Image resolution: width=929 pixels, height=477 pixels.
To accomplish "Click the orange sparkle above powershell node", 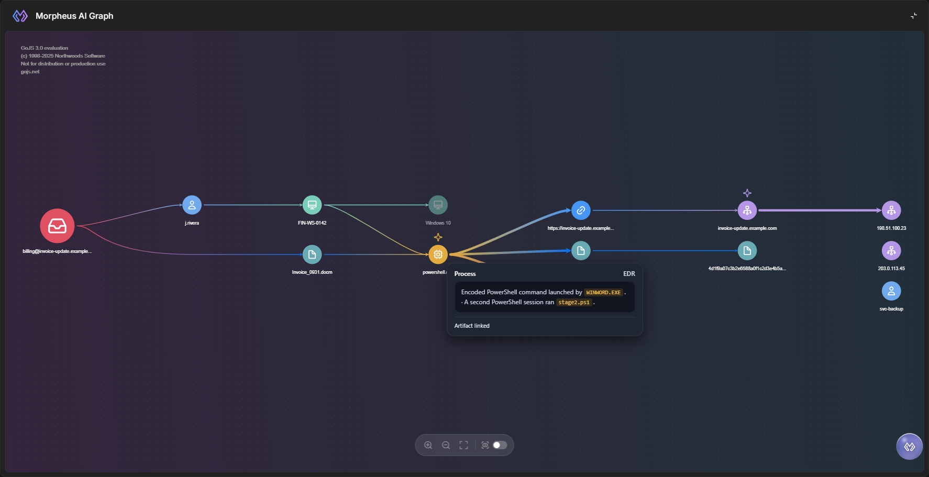I will point(438,237).
